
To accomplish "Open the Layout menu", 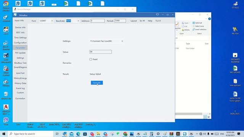I will coord(133,21).
